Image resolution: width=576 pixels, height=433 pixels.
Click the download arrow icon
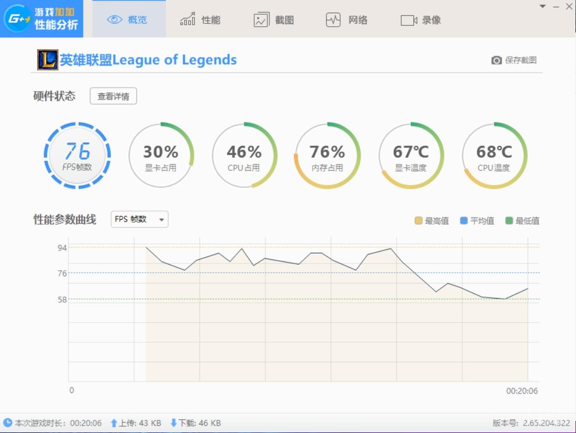pyautogui.click(x=174, y=423)
